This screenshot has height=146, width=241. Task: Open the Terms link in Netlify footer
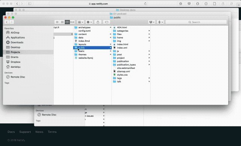click(x=52, y=132)
